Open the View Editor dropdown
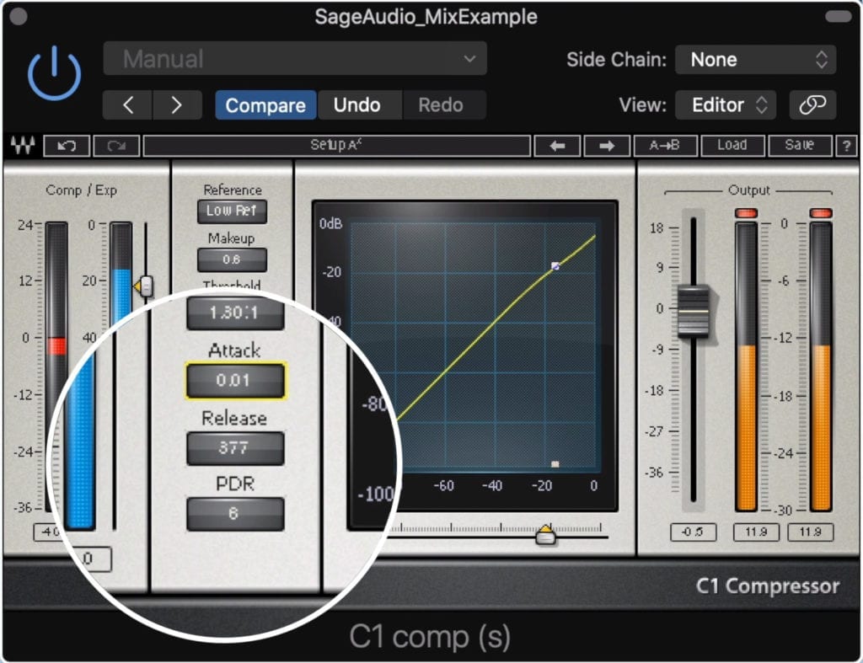The image size is (863, 663). [x=726, y=104]
